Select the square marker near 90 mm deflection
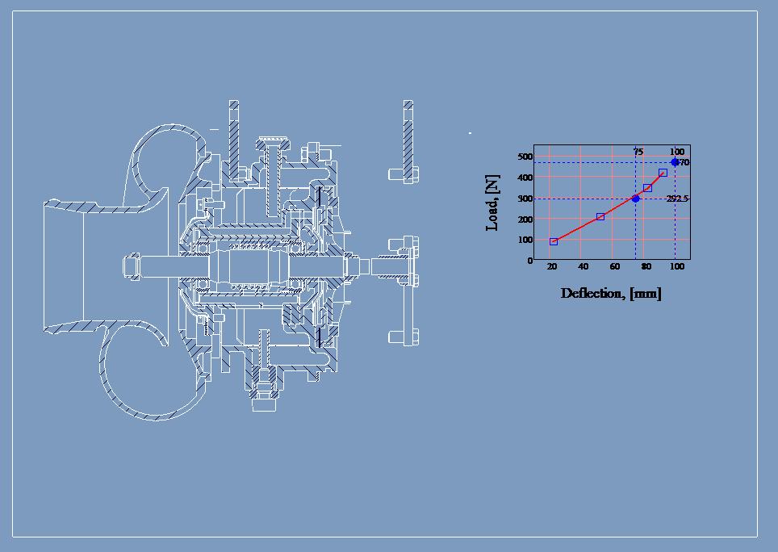This screenshot has width=778, height=552. 663,173
